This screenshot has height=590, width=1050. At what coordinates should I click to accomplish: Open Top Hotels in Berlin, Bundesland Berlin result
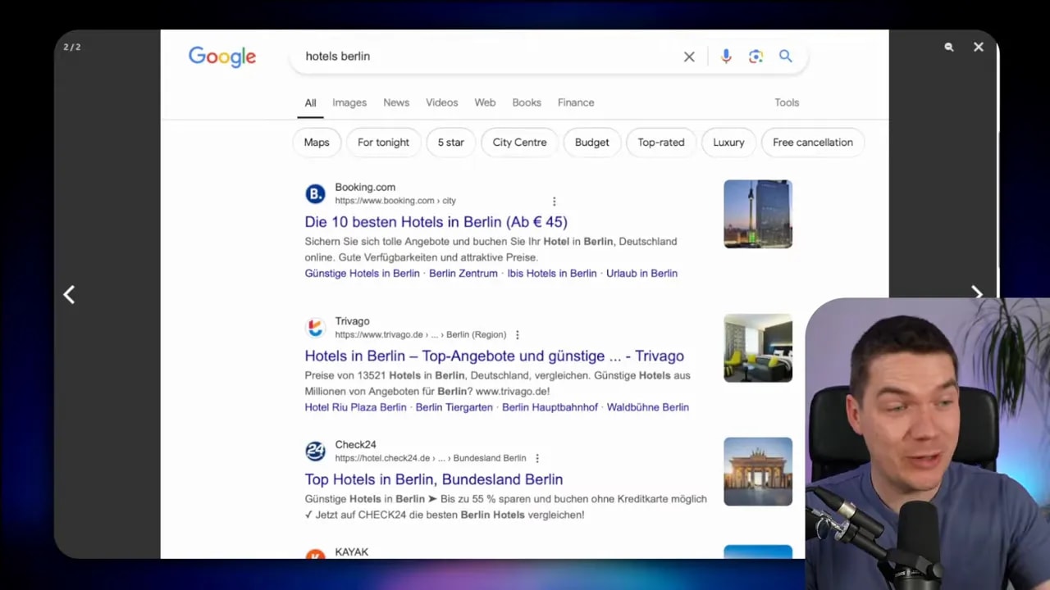pos(433,479)
